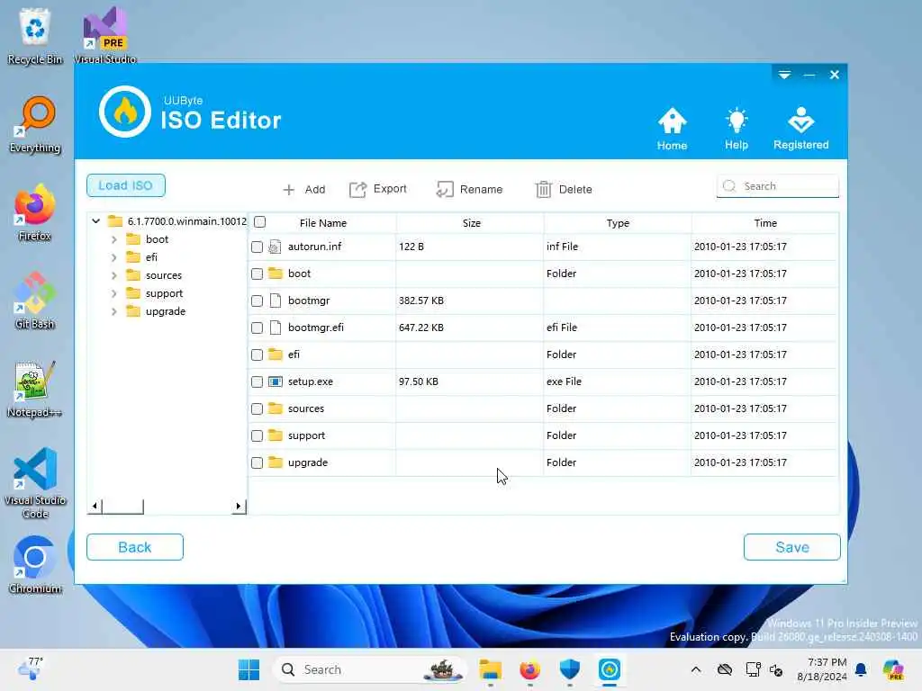Open the Windows Start menu
The width and height of the screenshot is (922, 691).
pyautogui.click(x=249, y=669)
